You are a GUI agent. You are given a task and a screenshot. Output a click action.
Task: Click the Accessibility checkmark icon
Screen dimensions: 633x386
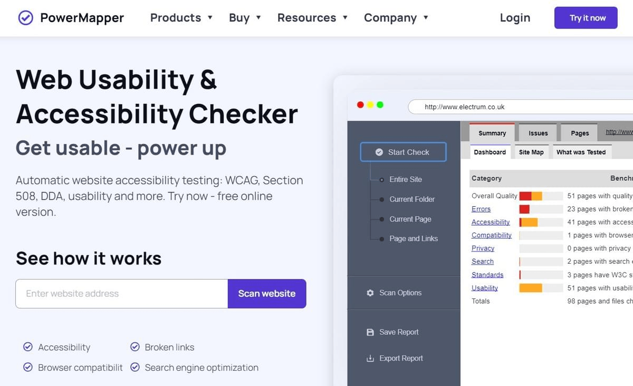click(x=28, y=347)
